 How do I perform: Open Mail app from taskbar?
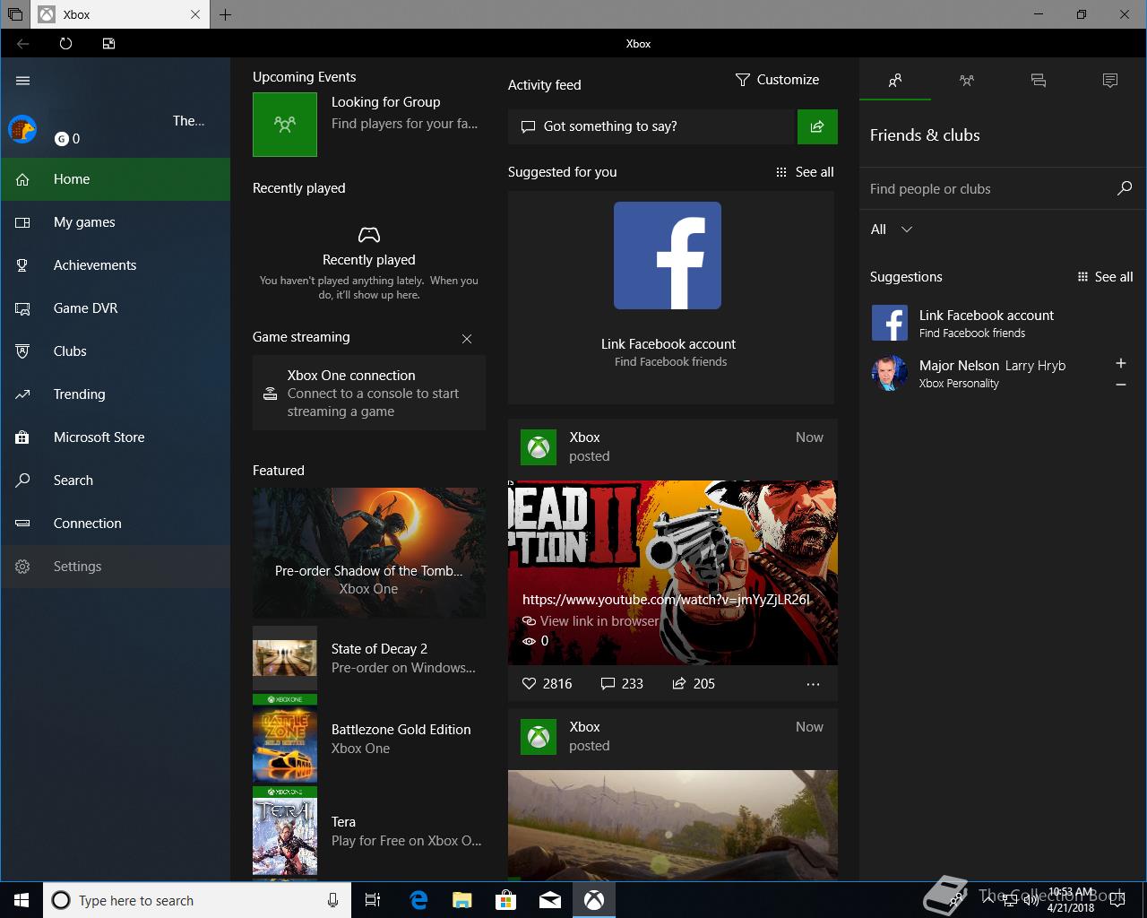(550, 900)
